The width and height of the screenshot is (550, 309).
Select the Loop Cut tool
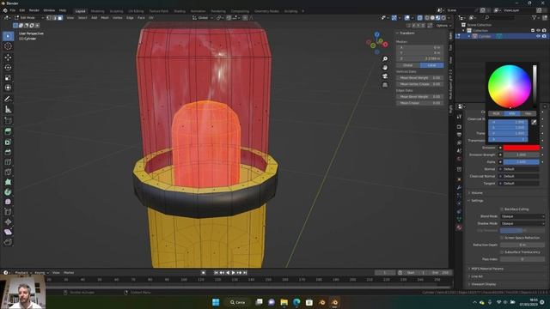(8, 162)
